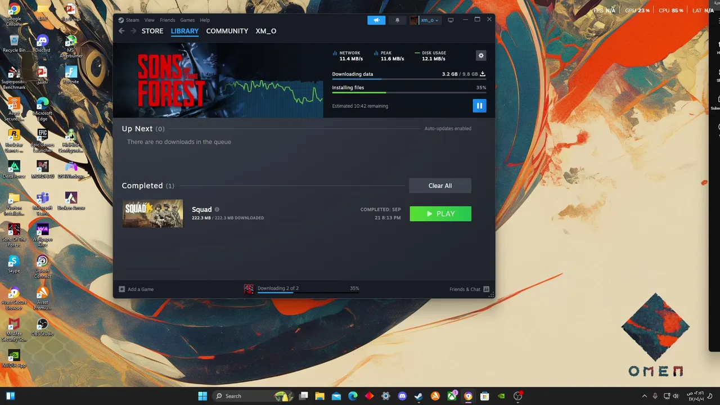Screen dimensions: 720x405
Task: Pause the Sons of the Forest download
Action: click(479, 105)
